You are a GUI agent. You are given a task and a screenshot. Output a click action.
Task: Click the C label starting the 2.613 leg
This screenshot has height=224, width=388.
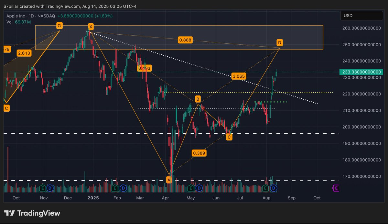tap(6, 108)
